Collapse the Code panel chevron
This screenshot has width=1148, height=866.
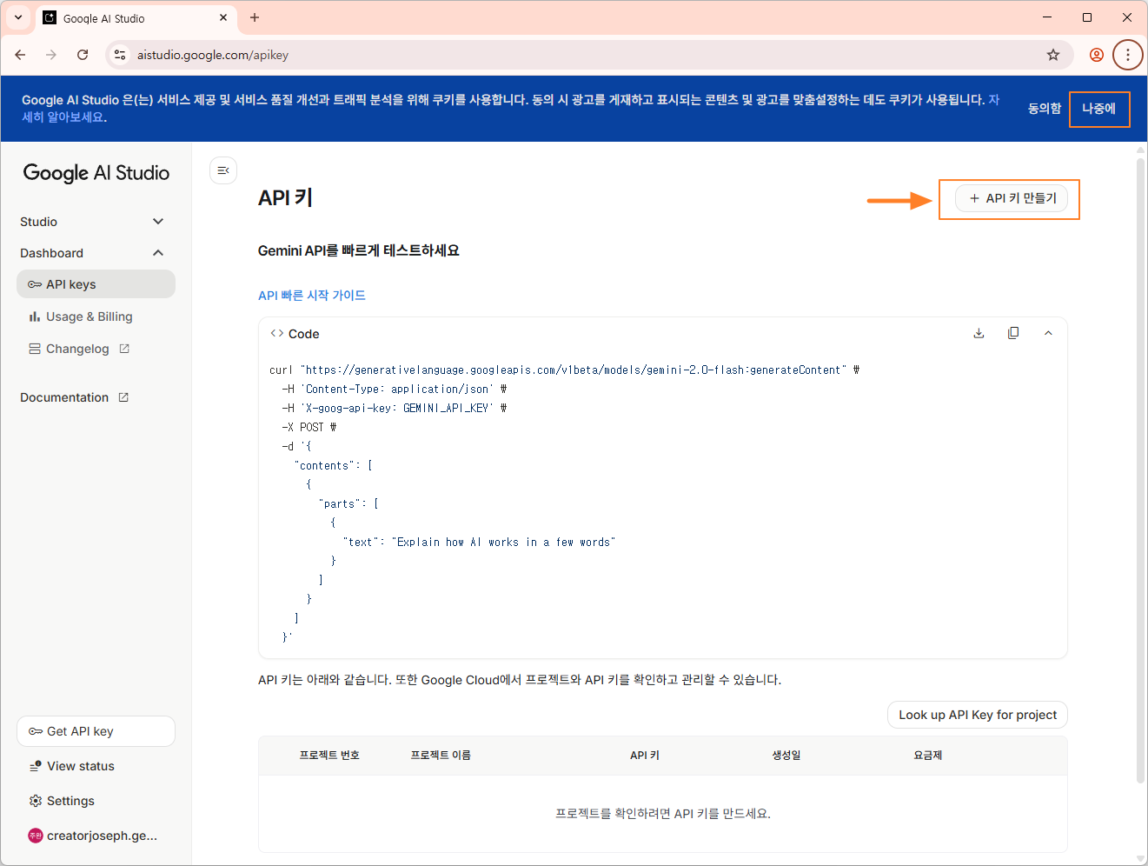(x=1048, y=333)
